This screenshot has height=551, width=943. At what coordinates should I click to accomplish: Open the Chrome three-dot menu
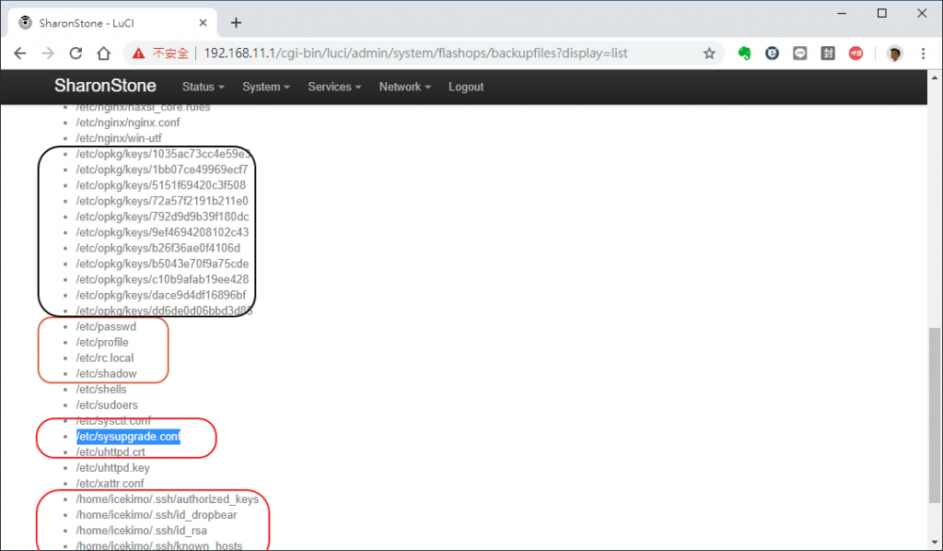(x=923, y=53)
